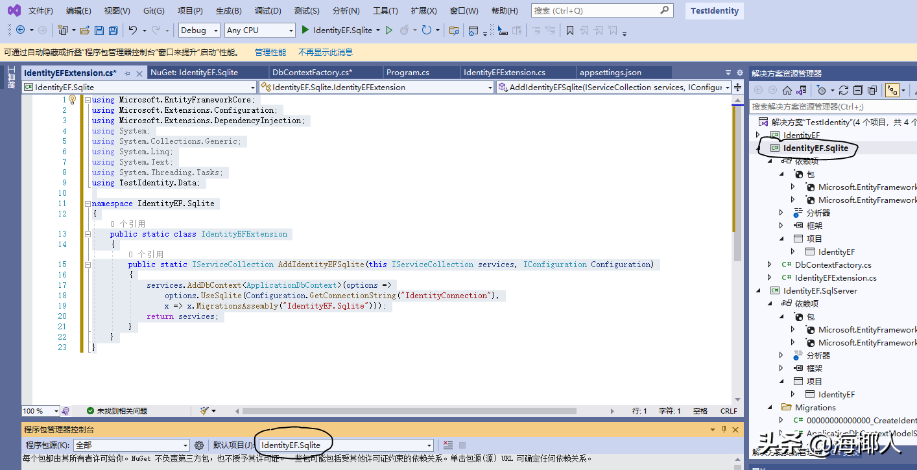Click the Save All toolbar icon

pos(113,30)
